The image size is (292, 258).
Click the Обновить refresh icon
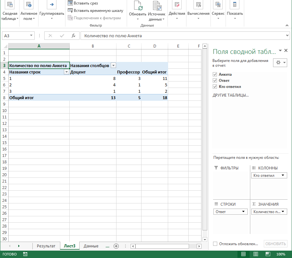pos(138,6)
